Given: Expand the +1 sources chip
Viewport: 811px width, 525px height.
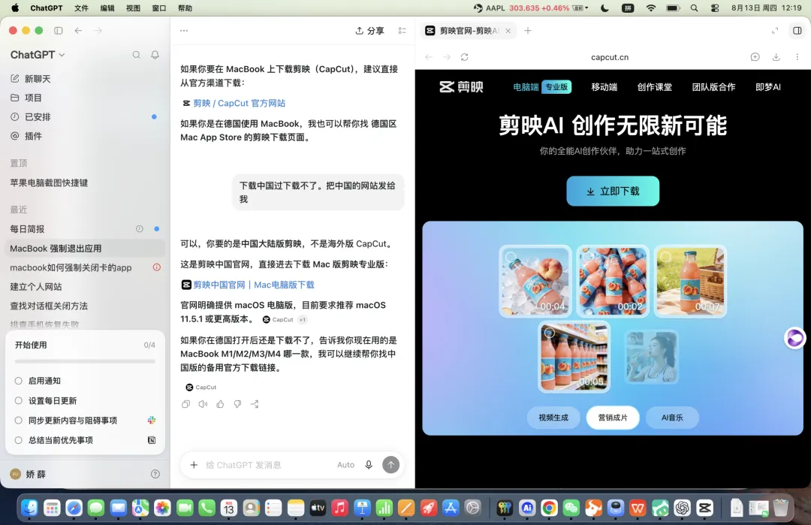Looking at the screenshot, I should click(303, 320).
